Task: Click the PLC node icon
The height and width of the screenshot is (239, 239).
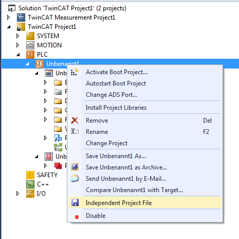Action: (30, 55)
